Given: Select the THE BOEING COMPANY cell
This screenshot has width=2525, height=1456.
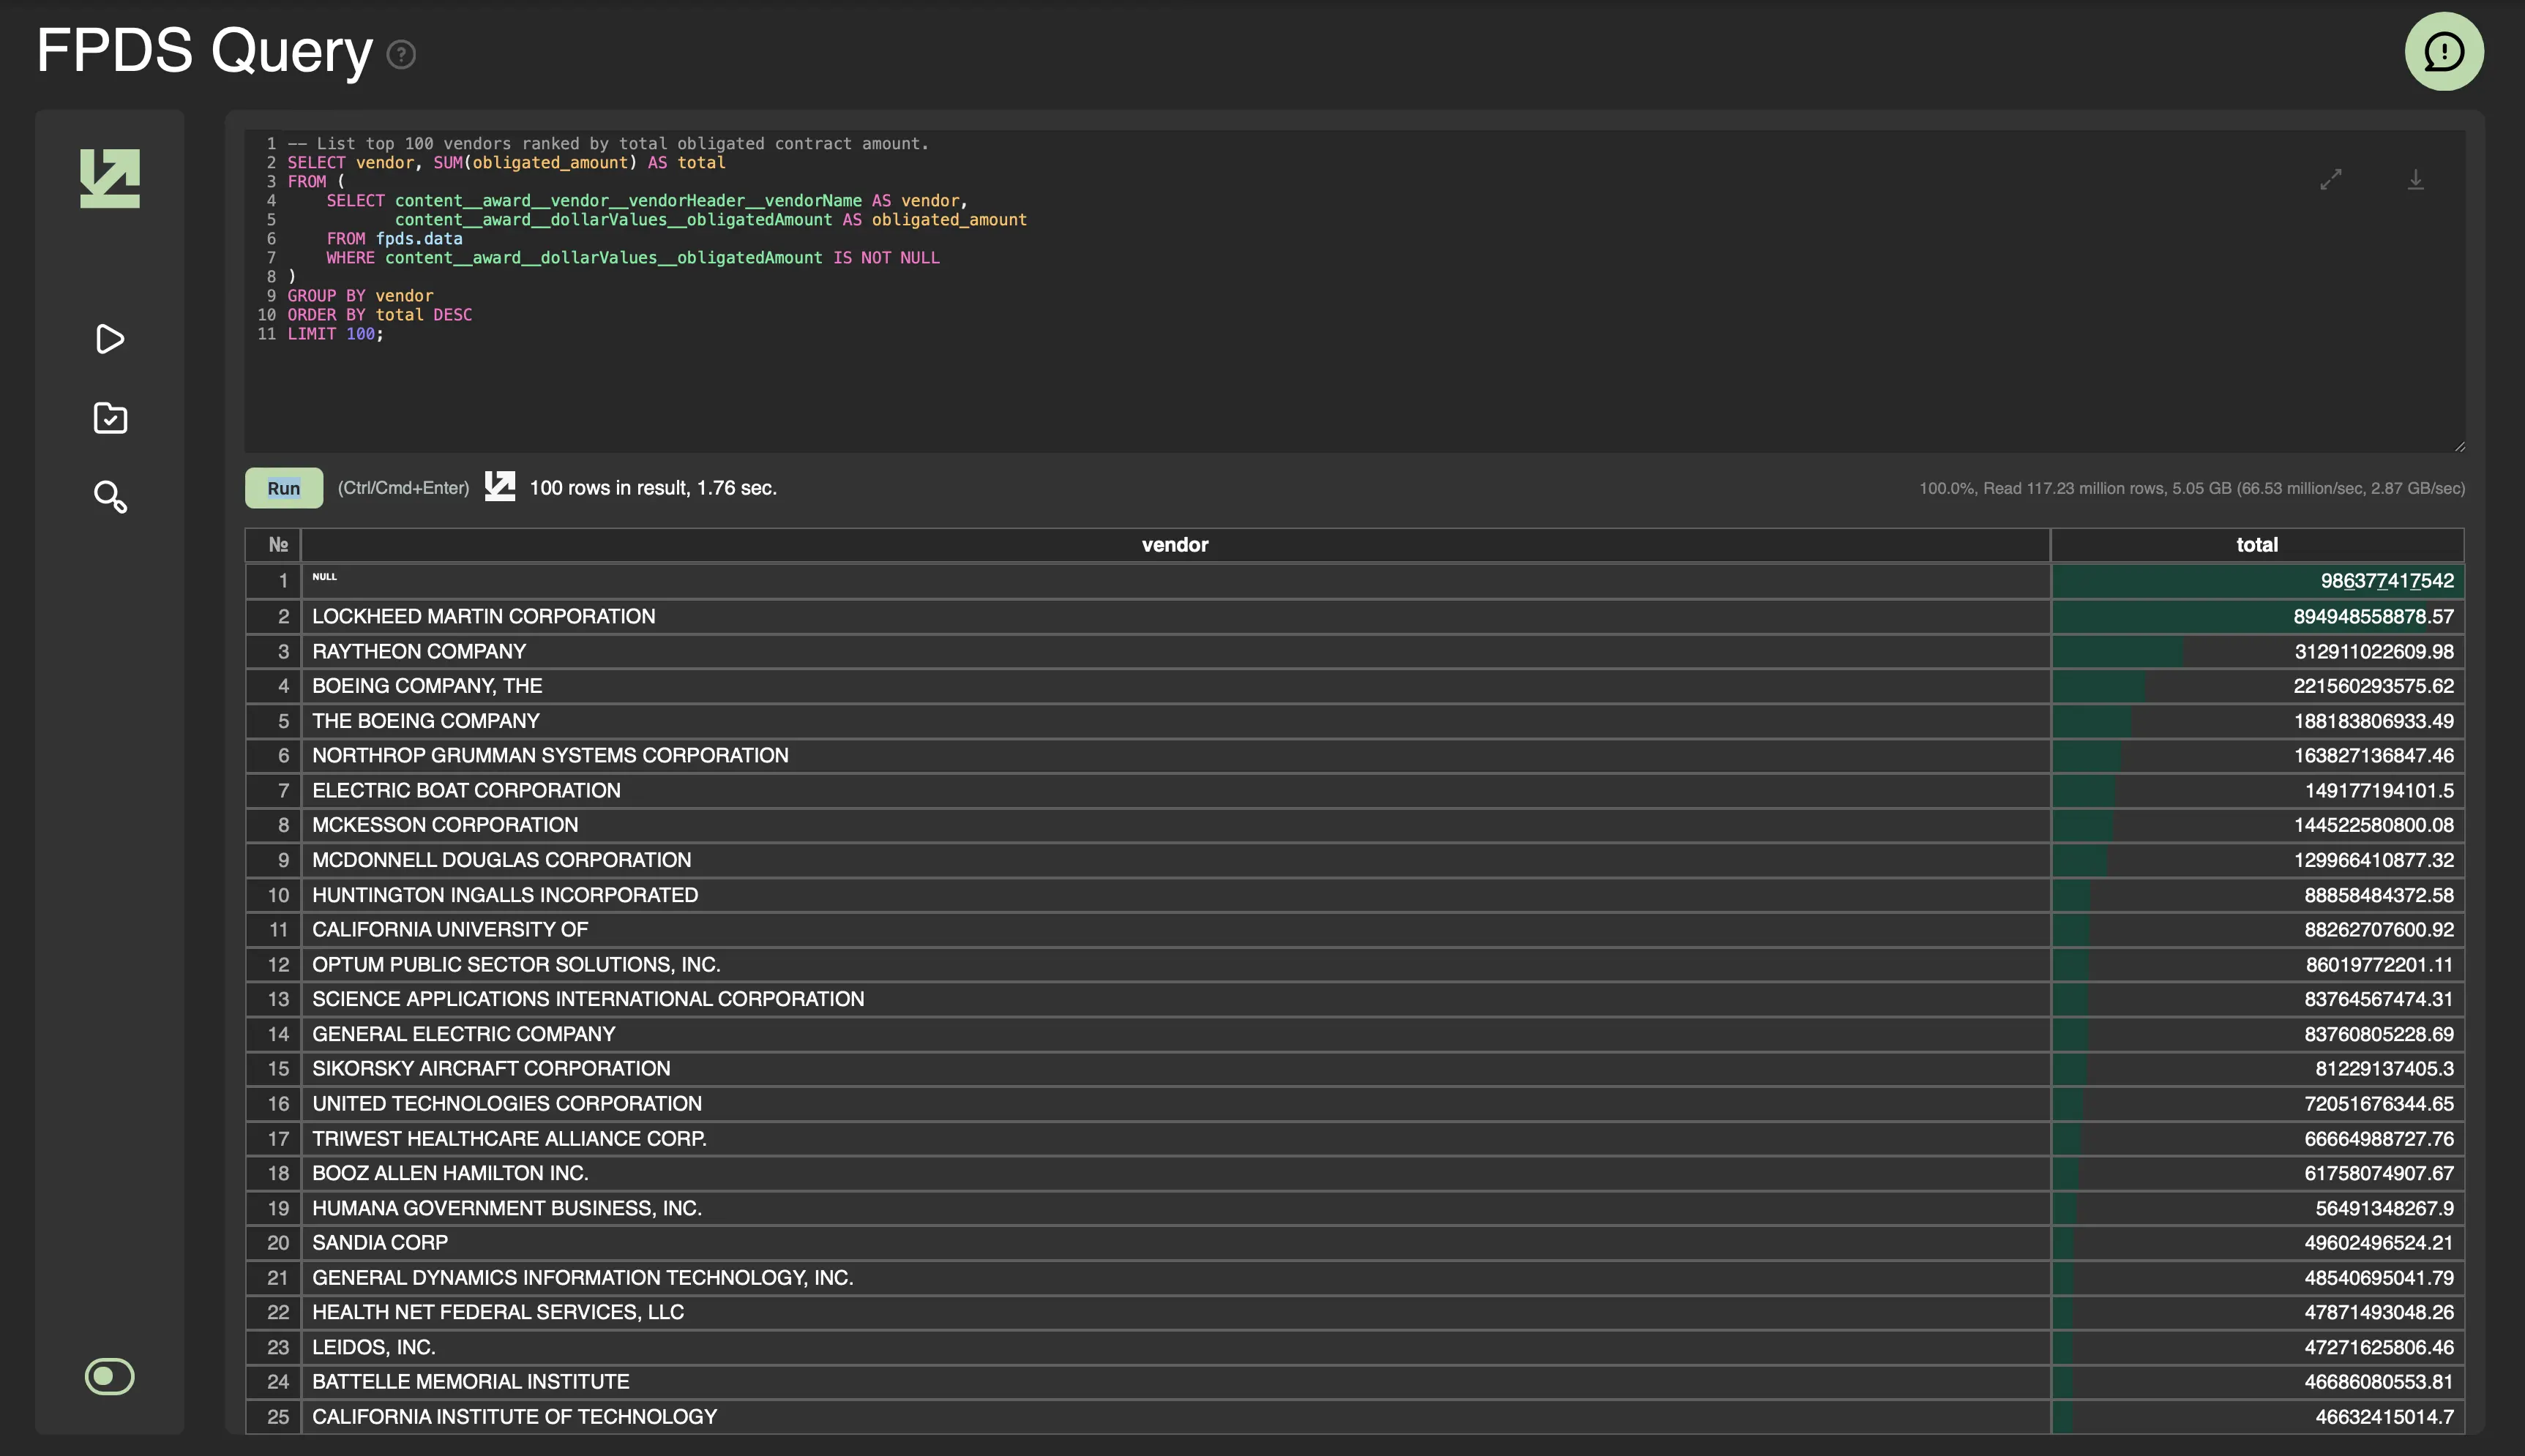Looking at the screenshot, I should pos(1175,721).
